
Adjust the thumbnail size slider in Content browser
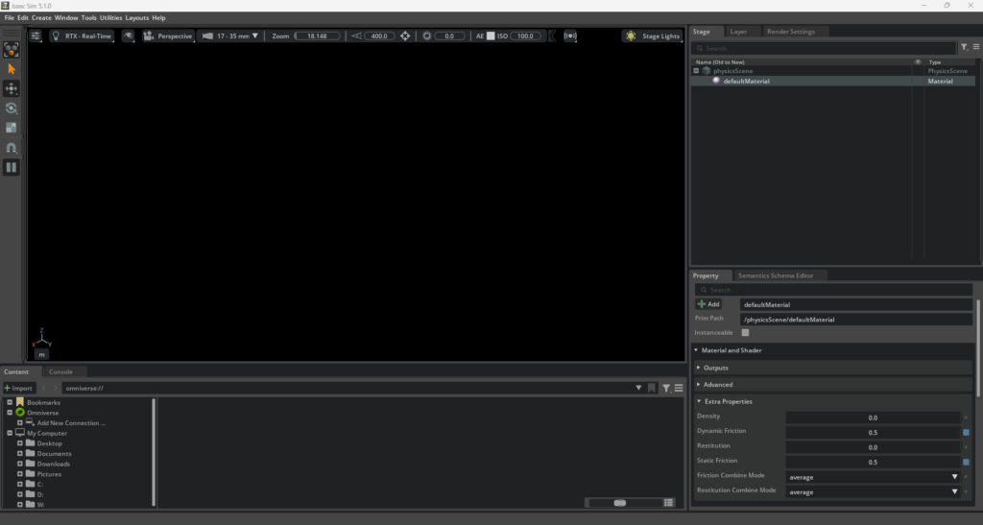click(x=620, y=502)
